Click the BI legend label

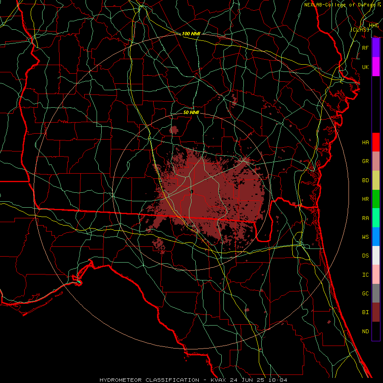coord(365,312)
